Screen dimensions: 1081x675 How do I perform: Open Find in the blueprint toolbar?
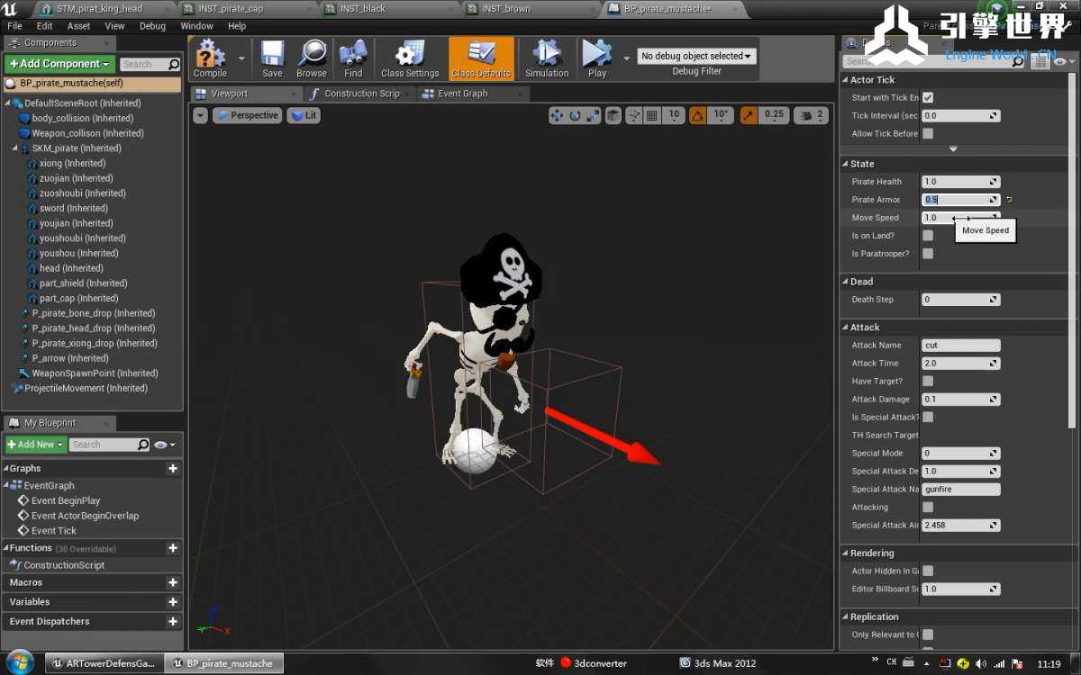[353, 58]
